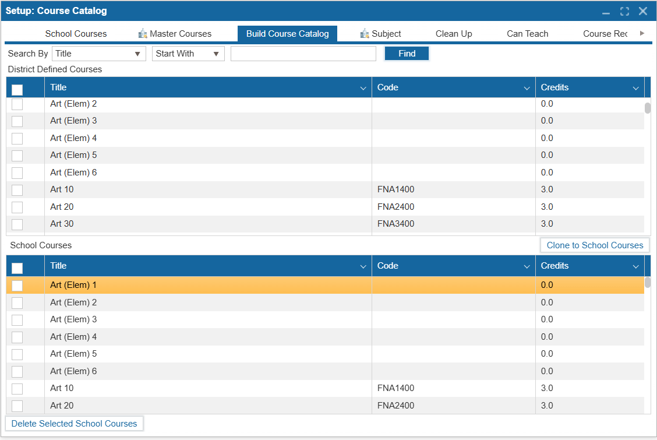Click the icon on the Master Courses tab
657x440 pixels.
(x=143, y=34)
